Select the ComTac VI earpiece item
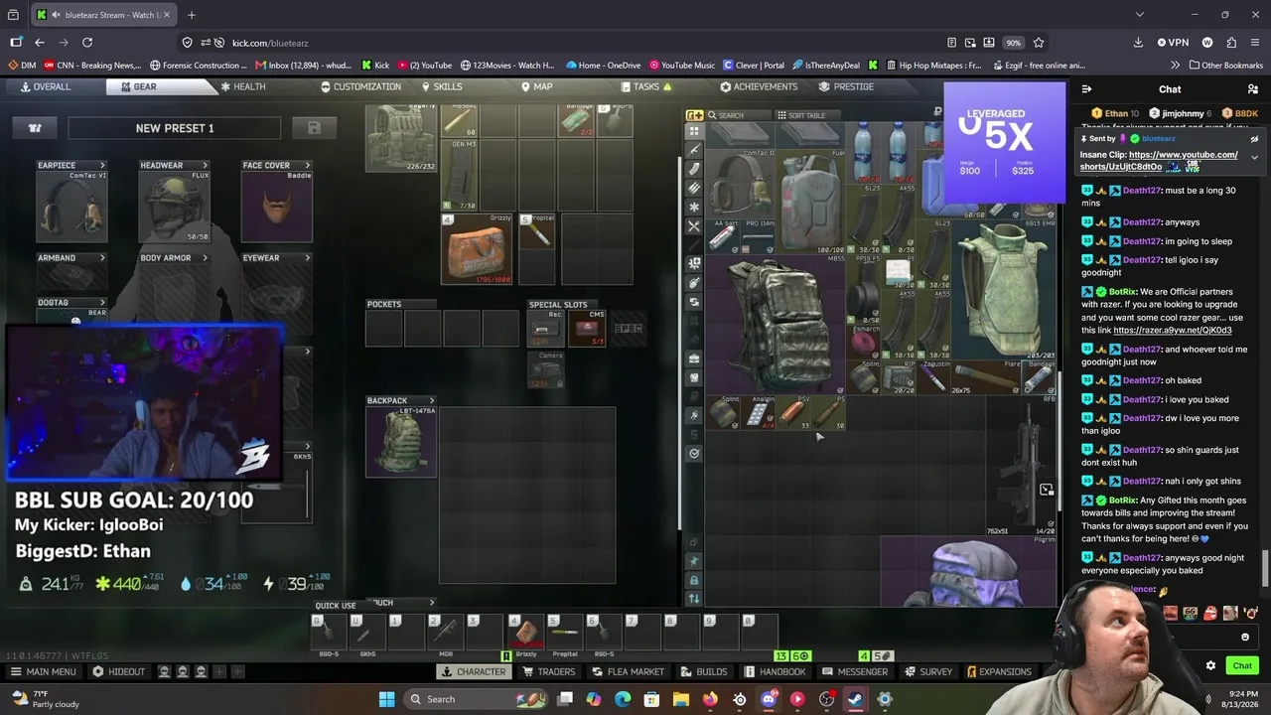This screenshot has height=715, width=1271. click(71, 207)
